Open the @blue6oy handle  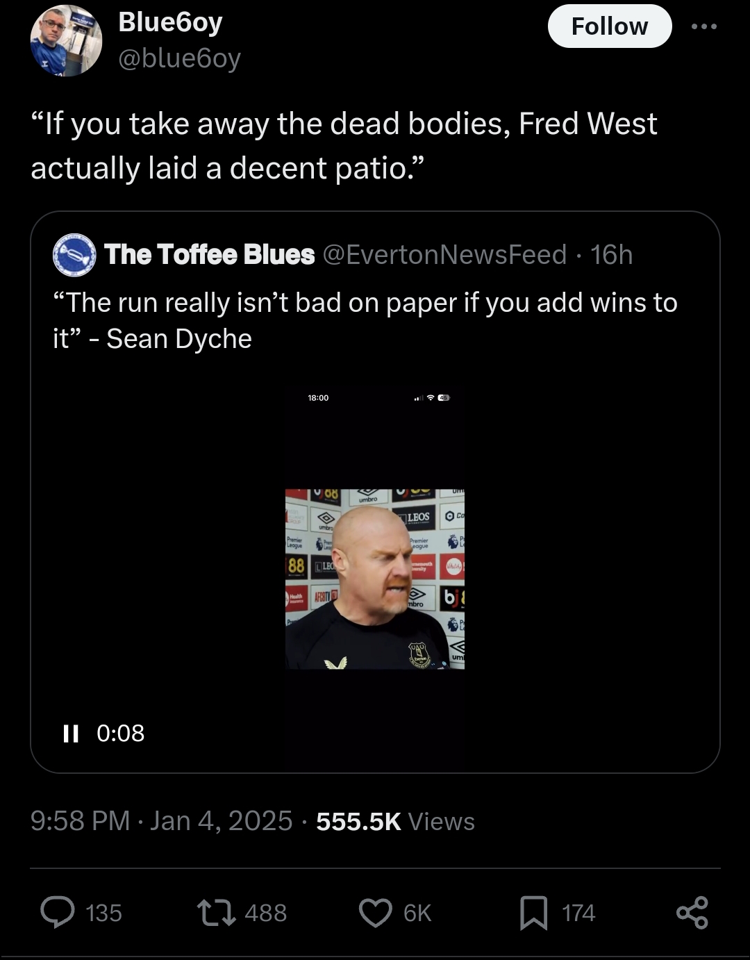(179, 58)
